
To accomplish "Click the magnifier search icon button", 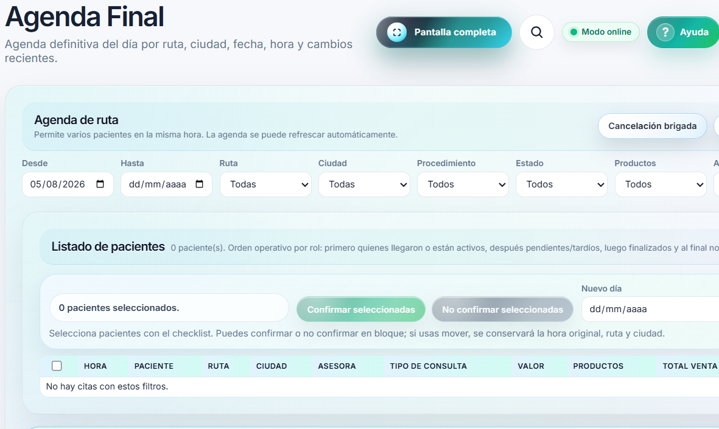I will pyautogui.click(x=536, y=32).
